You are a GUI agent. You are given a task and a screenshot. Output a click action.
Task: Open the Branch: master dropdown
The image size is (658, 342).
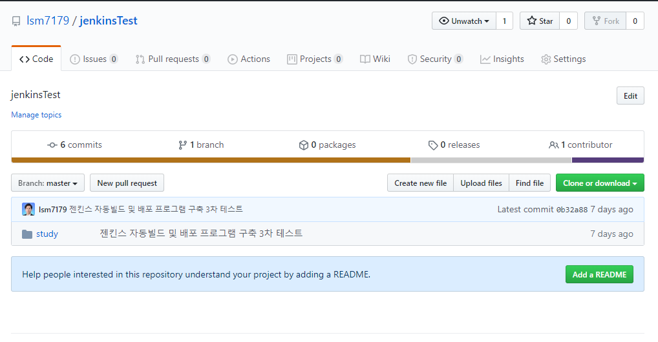[48, 183]
